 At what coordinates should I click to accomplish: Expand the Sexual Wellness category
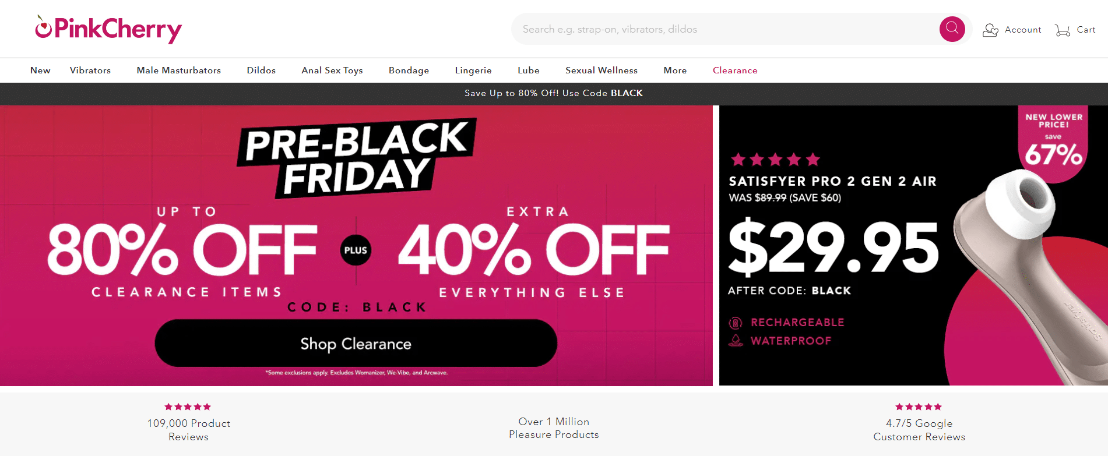pyautogui.click(x=601, y=70)
